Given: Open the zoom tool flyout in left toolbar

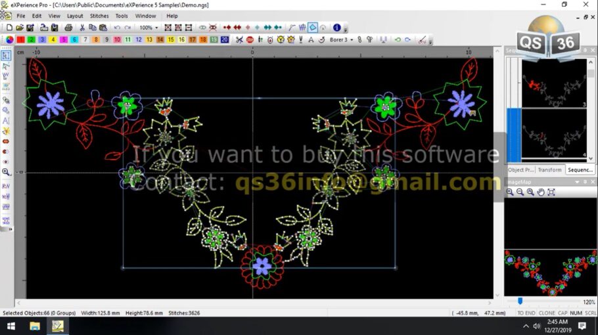Looking at the screenshot, I should point(6,172).
